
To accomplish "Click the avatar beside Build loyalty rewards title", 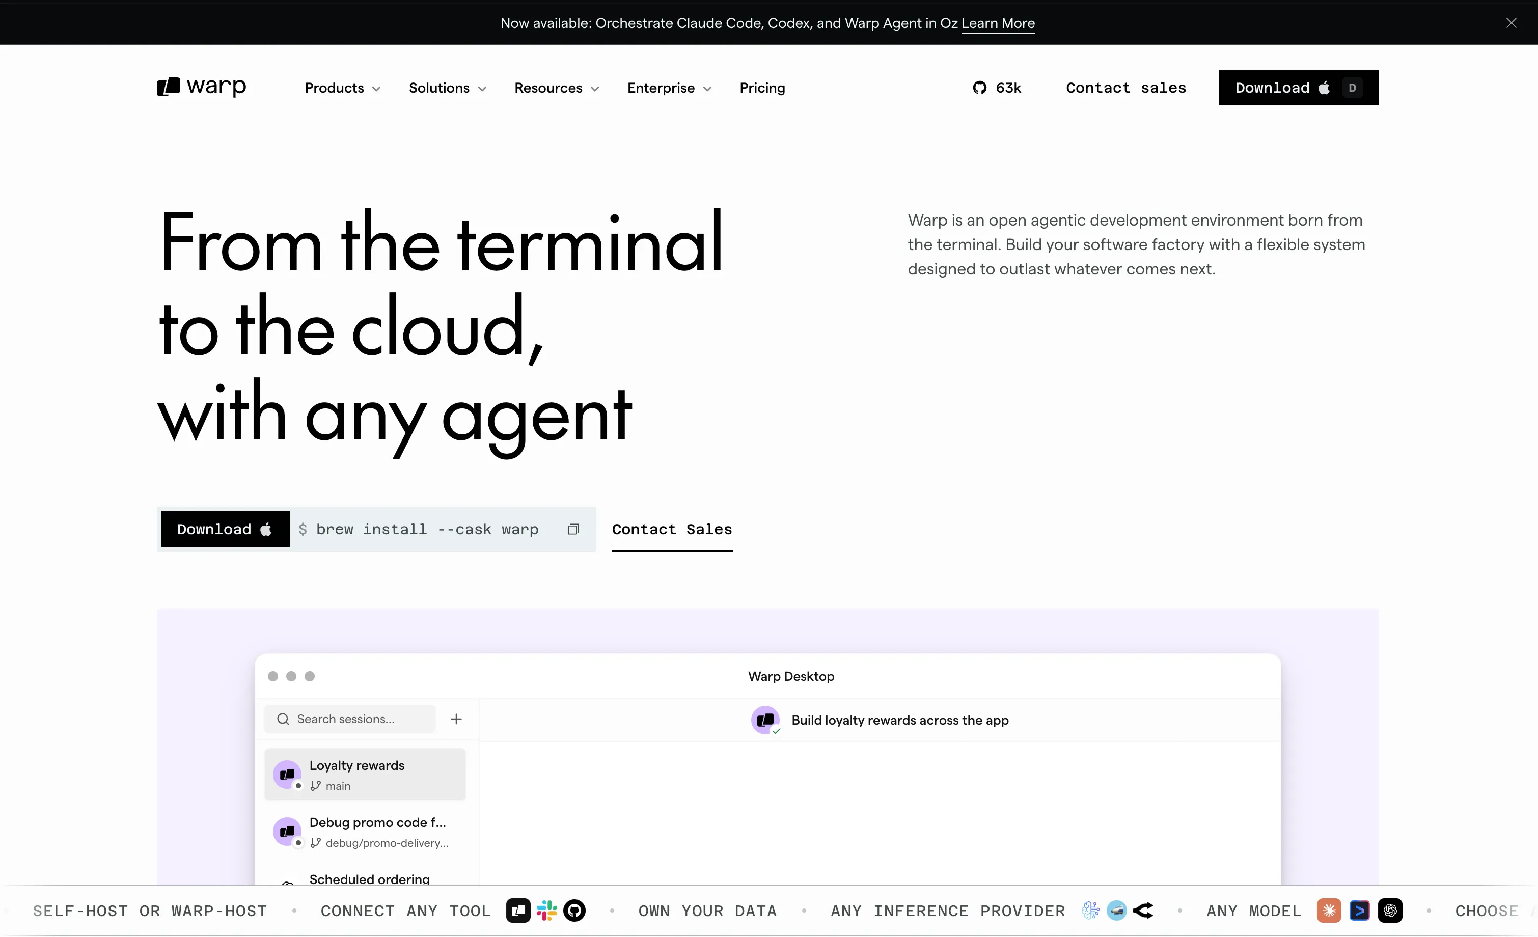I will [765, 720].
